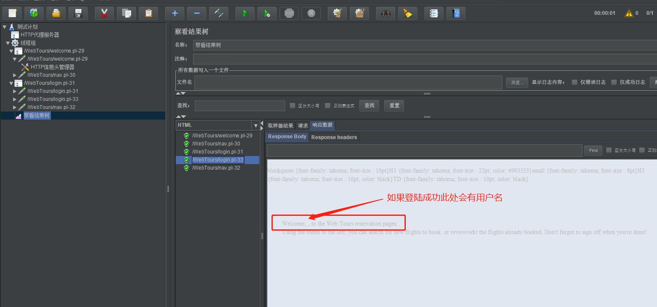Click the 浏览 browse button

tap(517, 82)
